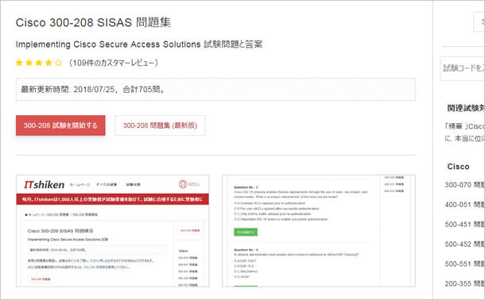Click the third yellow rating star
This screenshot has height=300, width=485.
pyautogui.click(x=39, y=63)
